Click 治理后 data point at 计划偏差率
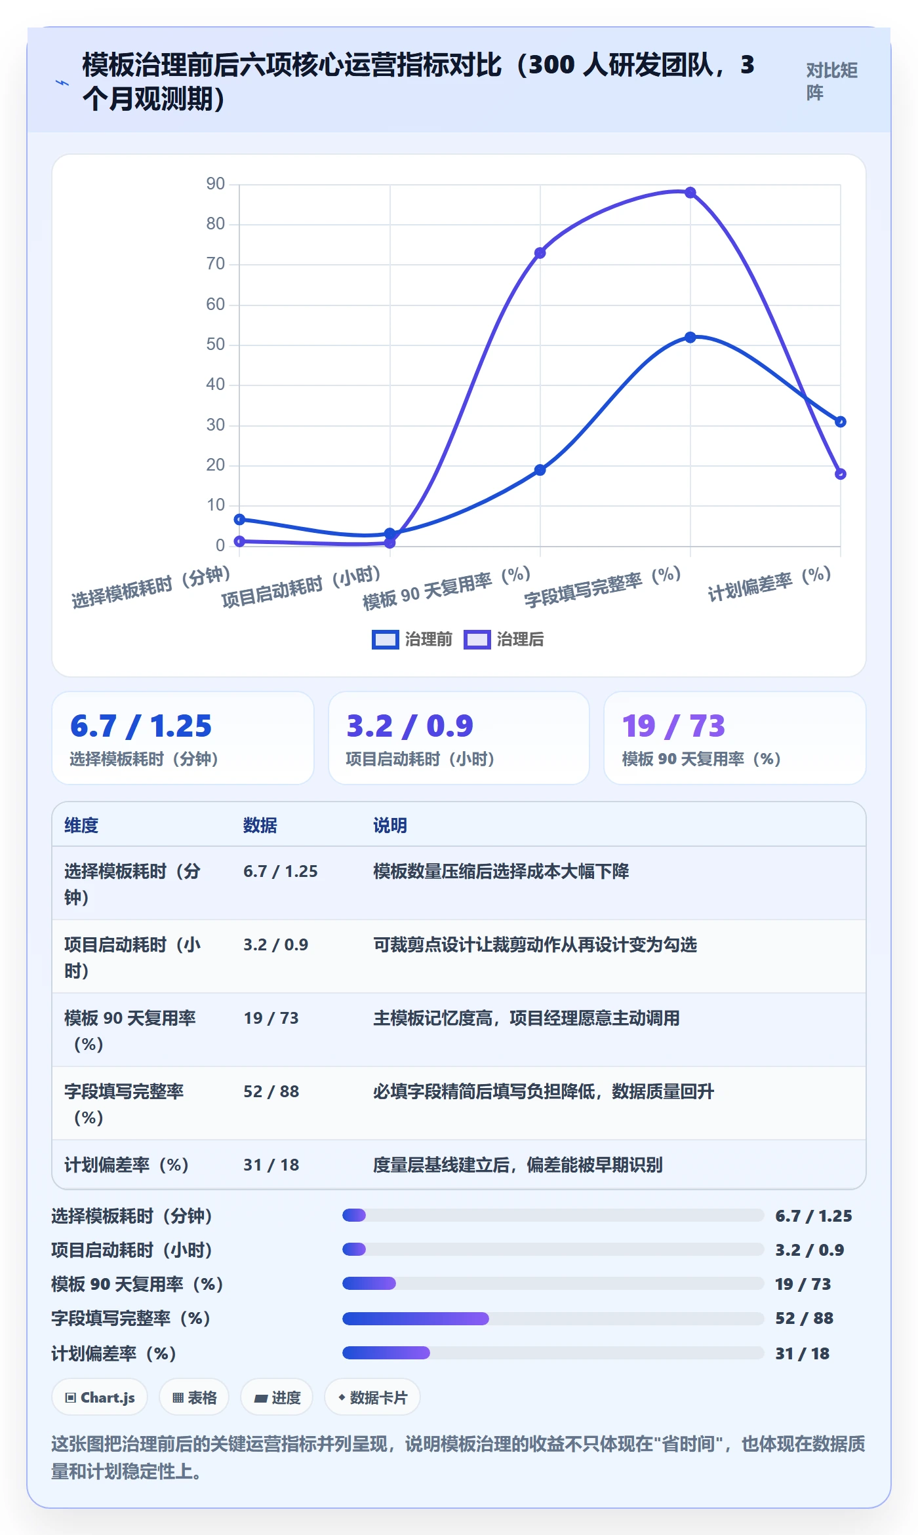The image size is (918, 1535). pyautogui.click(x=841, y=474)
